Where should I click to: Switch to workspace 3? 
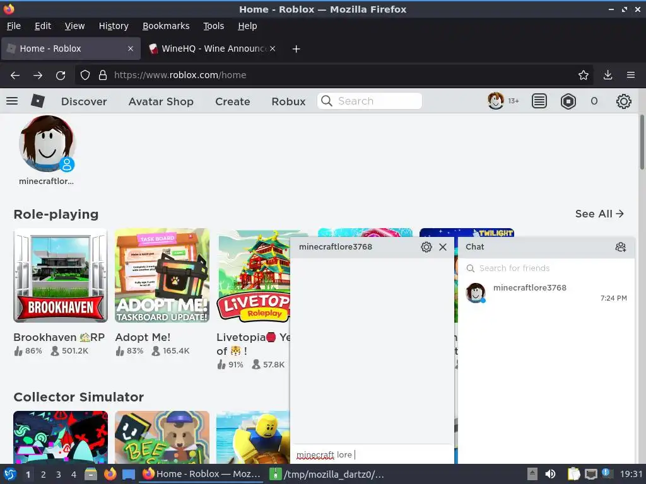click(58, 474)
